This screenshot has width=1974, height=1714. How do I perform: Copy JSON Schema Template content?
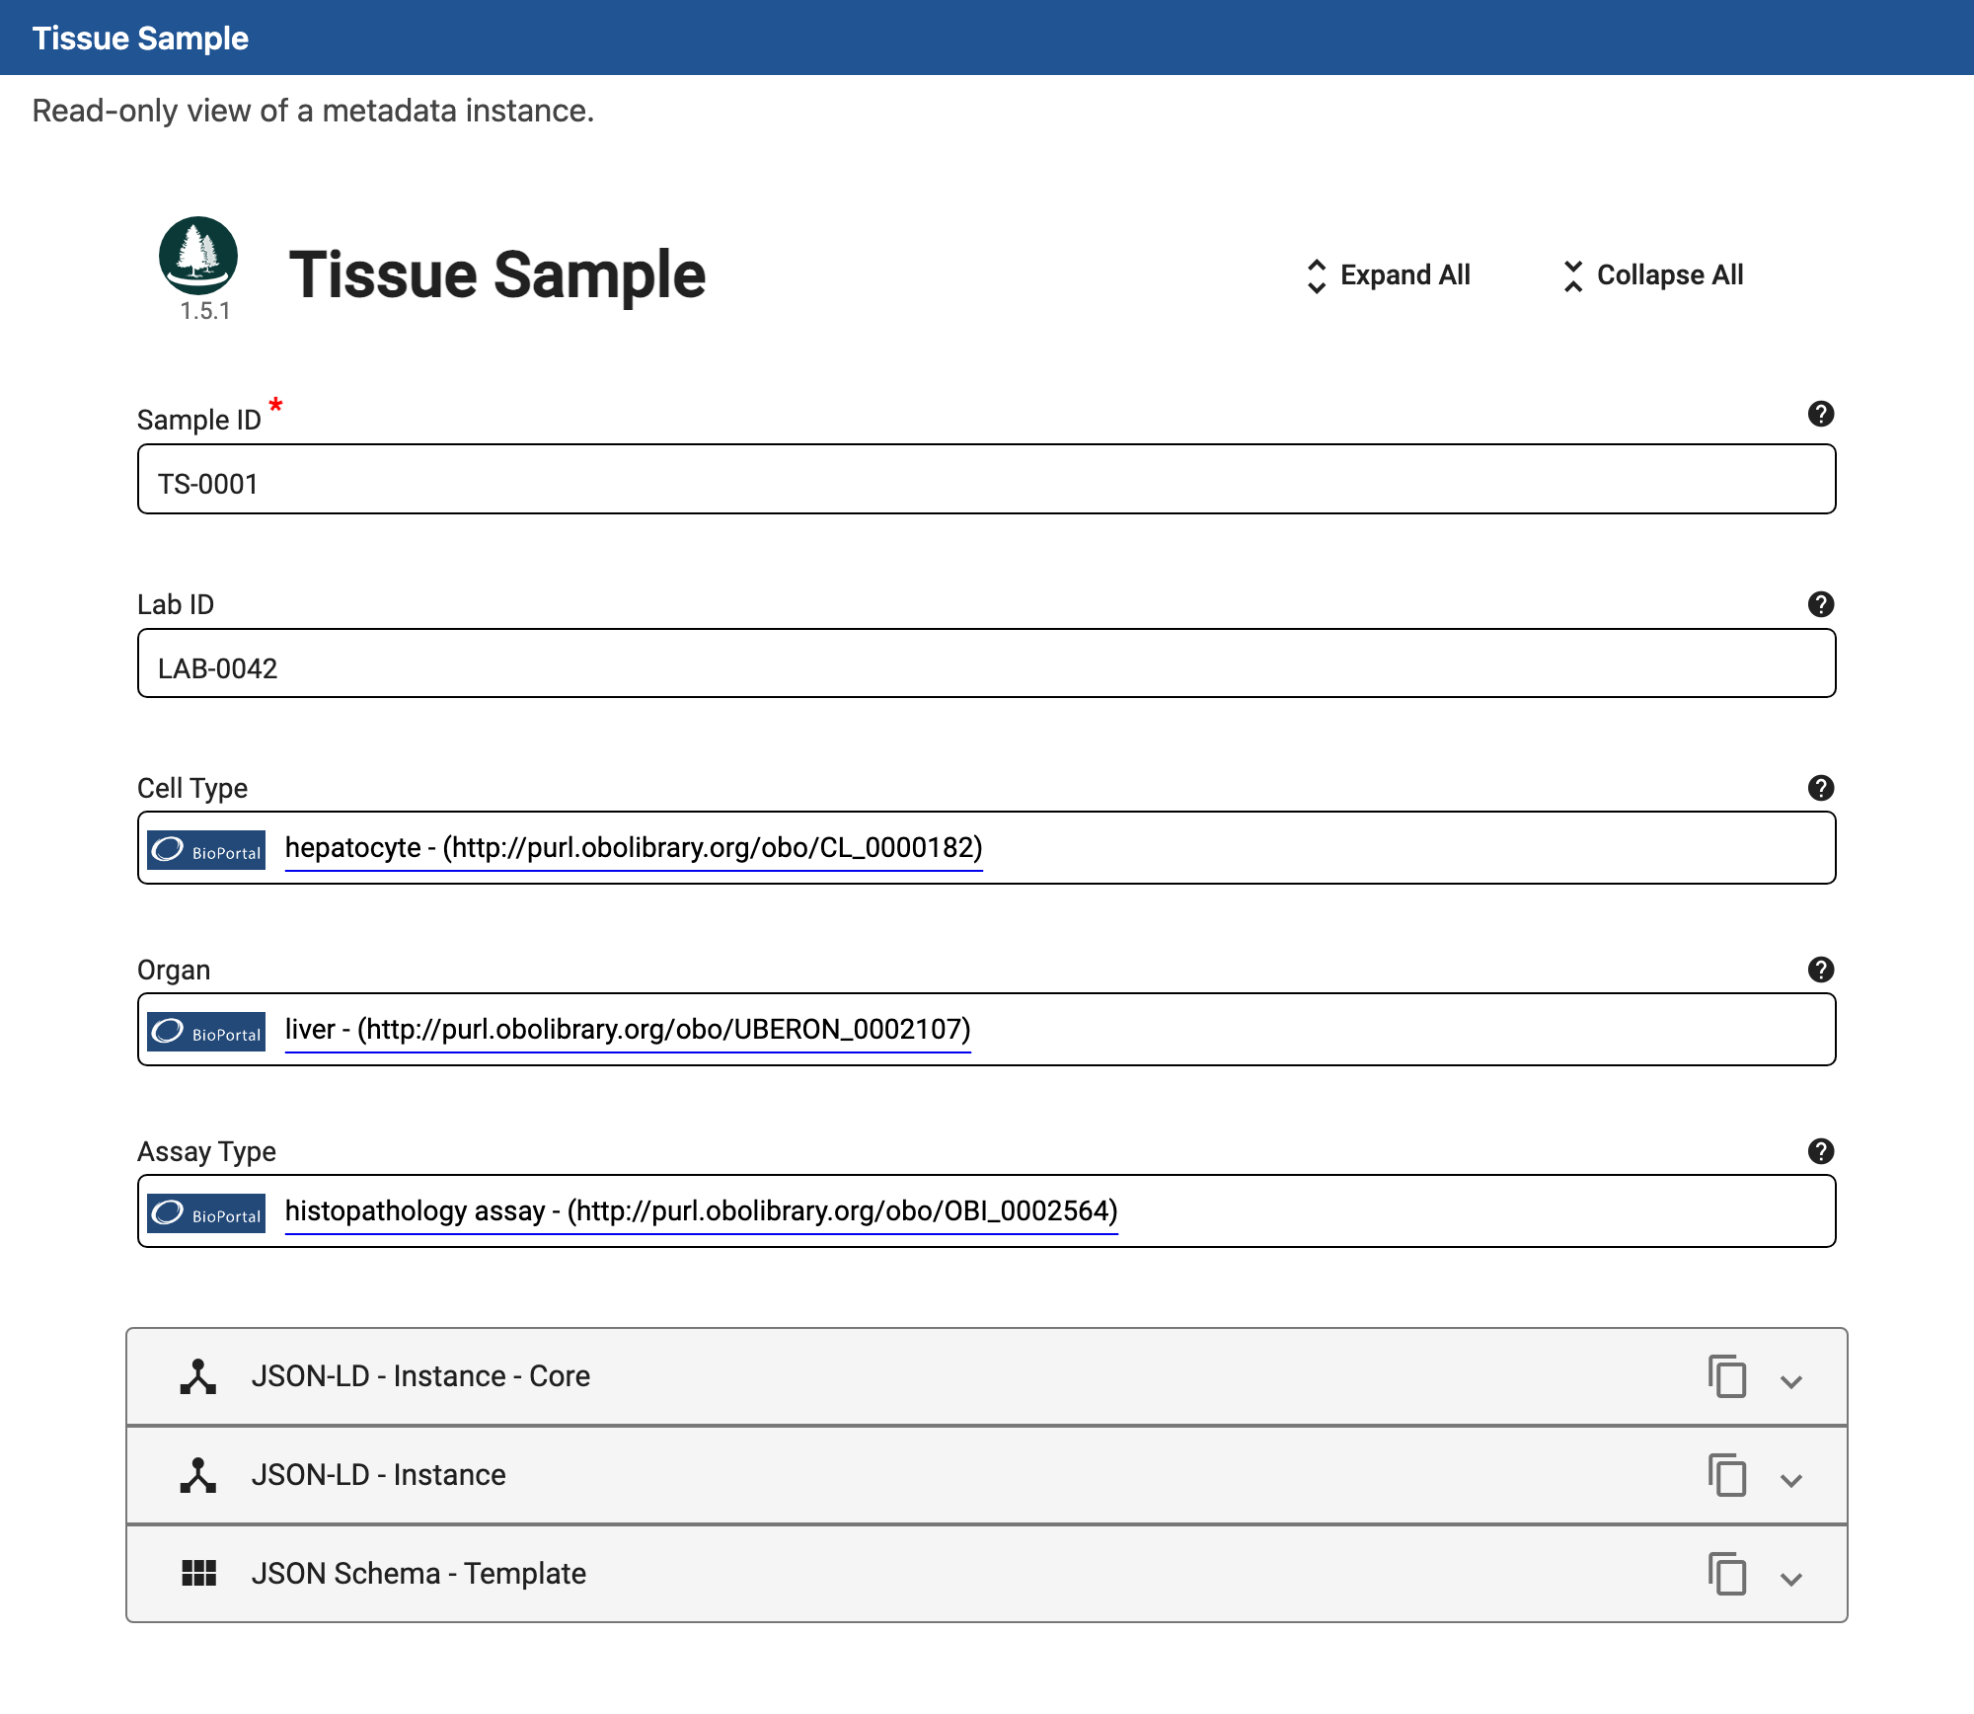1727,1574
